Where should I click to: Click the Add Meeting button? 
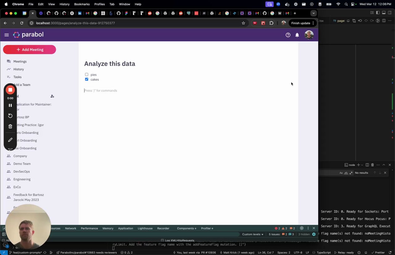pos(30,49)
